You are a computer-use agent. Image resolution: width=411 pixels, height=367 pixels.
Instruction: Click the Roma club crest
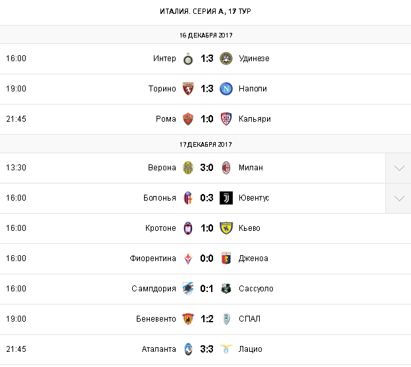pos(188,119)
